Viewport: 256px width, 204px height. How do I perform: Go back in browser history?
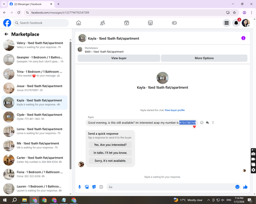pos(5,13)
